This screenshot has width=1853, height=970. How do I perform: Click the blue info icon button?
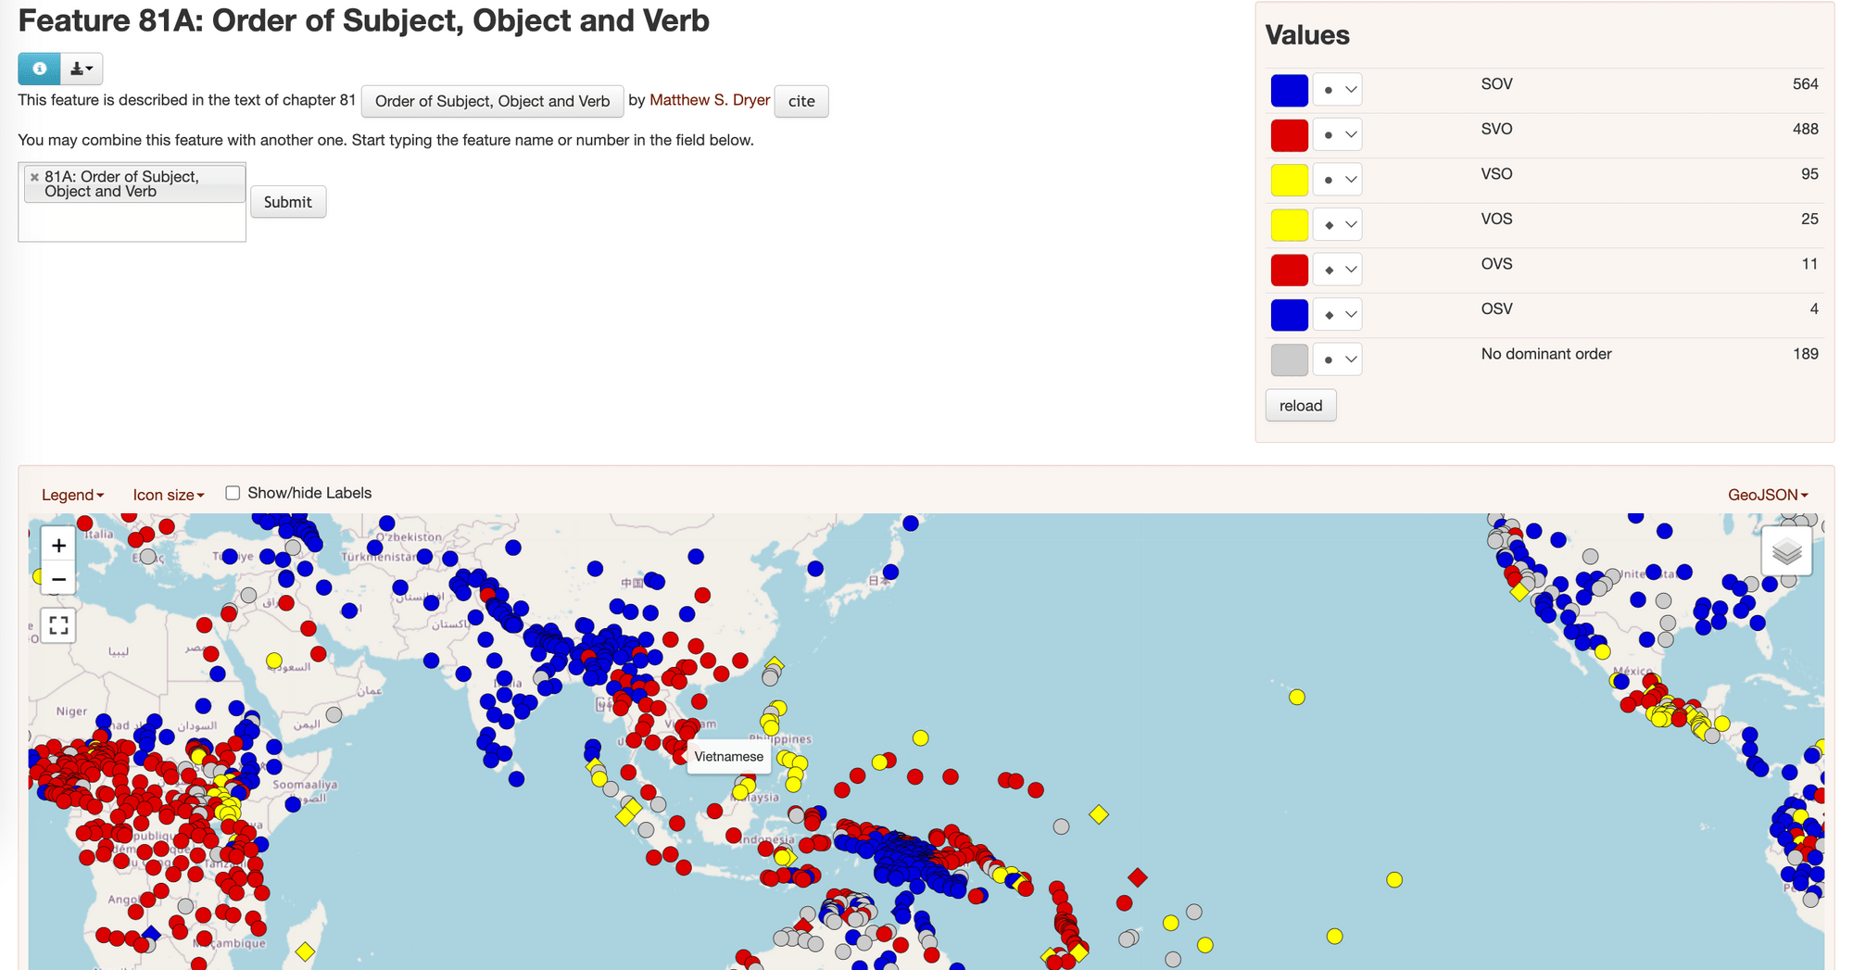coord(39,69)
